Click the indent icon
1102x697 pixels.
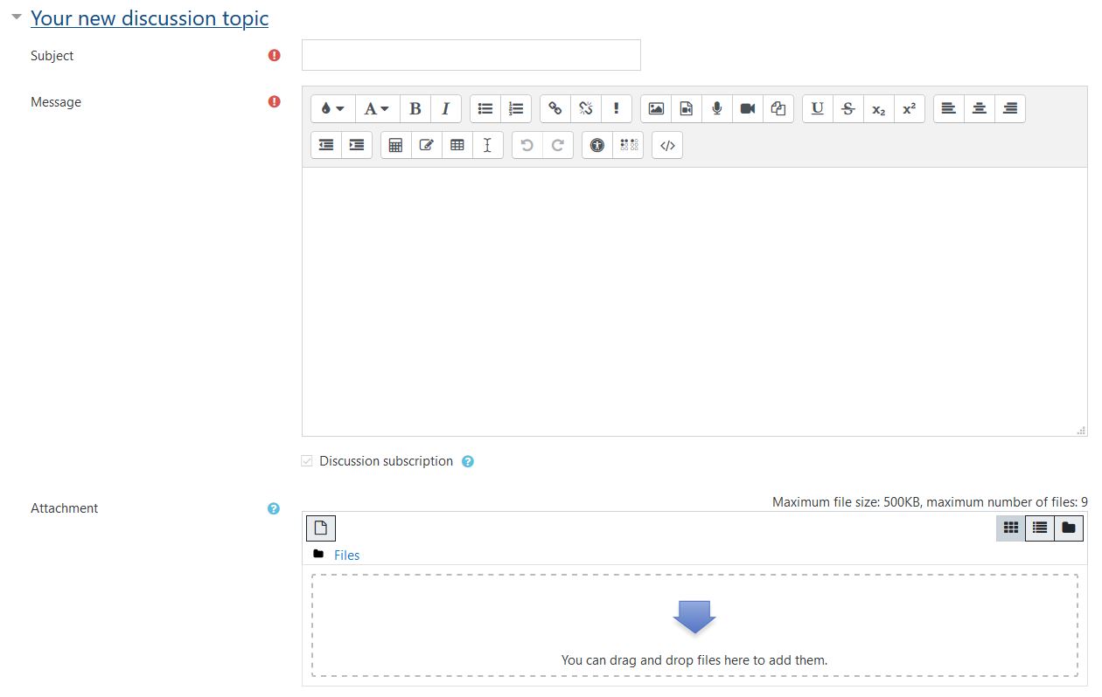(357, 145)
